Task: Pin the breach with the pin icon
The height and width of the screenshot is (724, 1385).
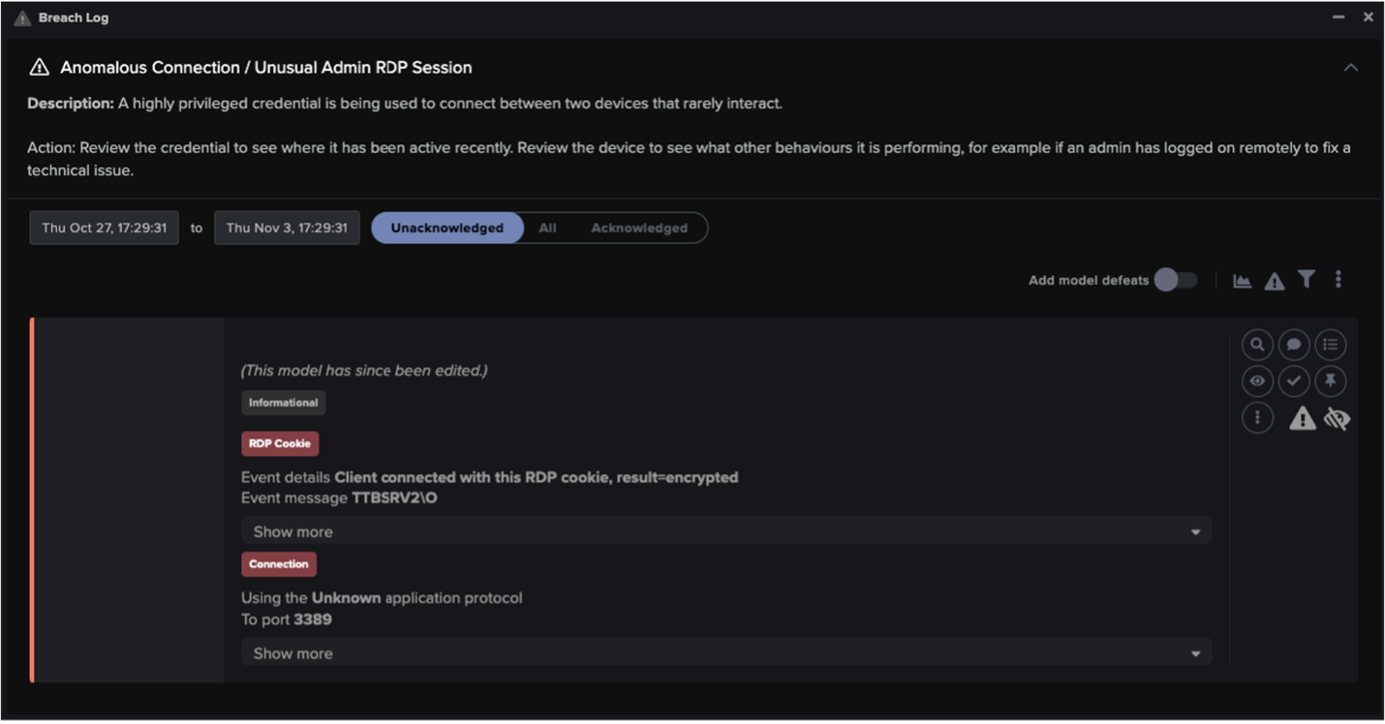Action: [x=1331, y=380]
